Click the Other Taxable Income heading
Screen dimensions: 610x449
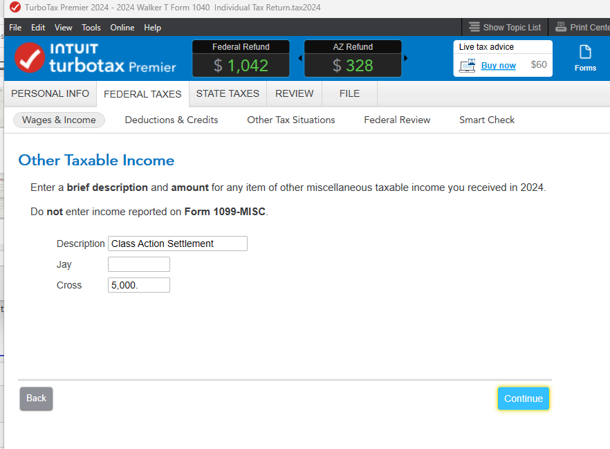tap(97, 161)
